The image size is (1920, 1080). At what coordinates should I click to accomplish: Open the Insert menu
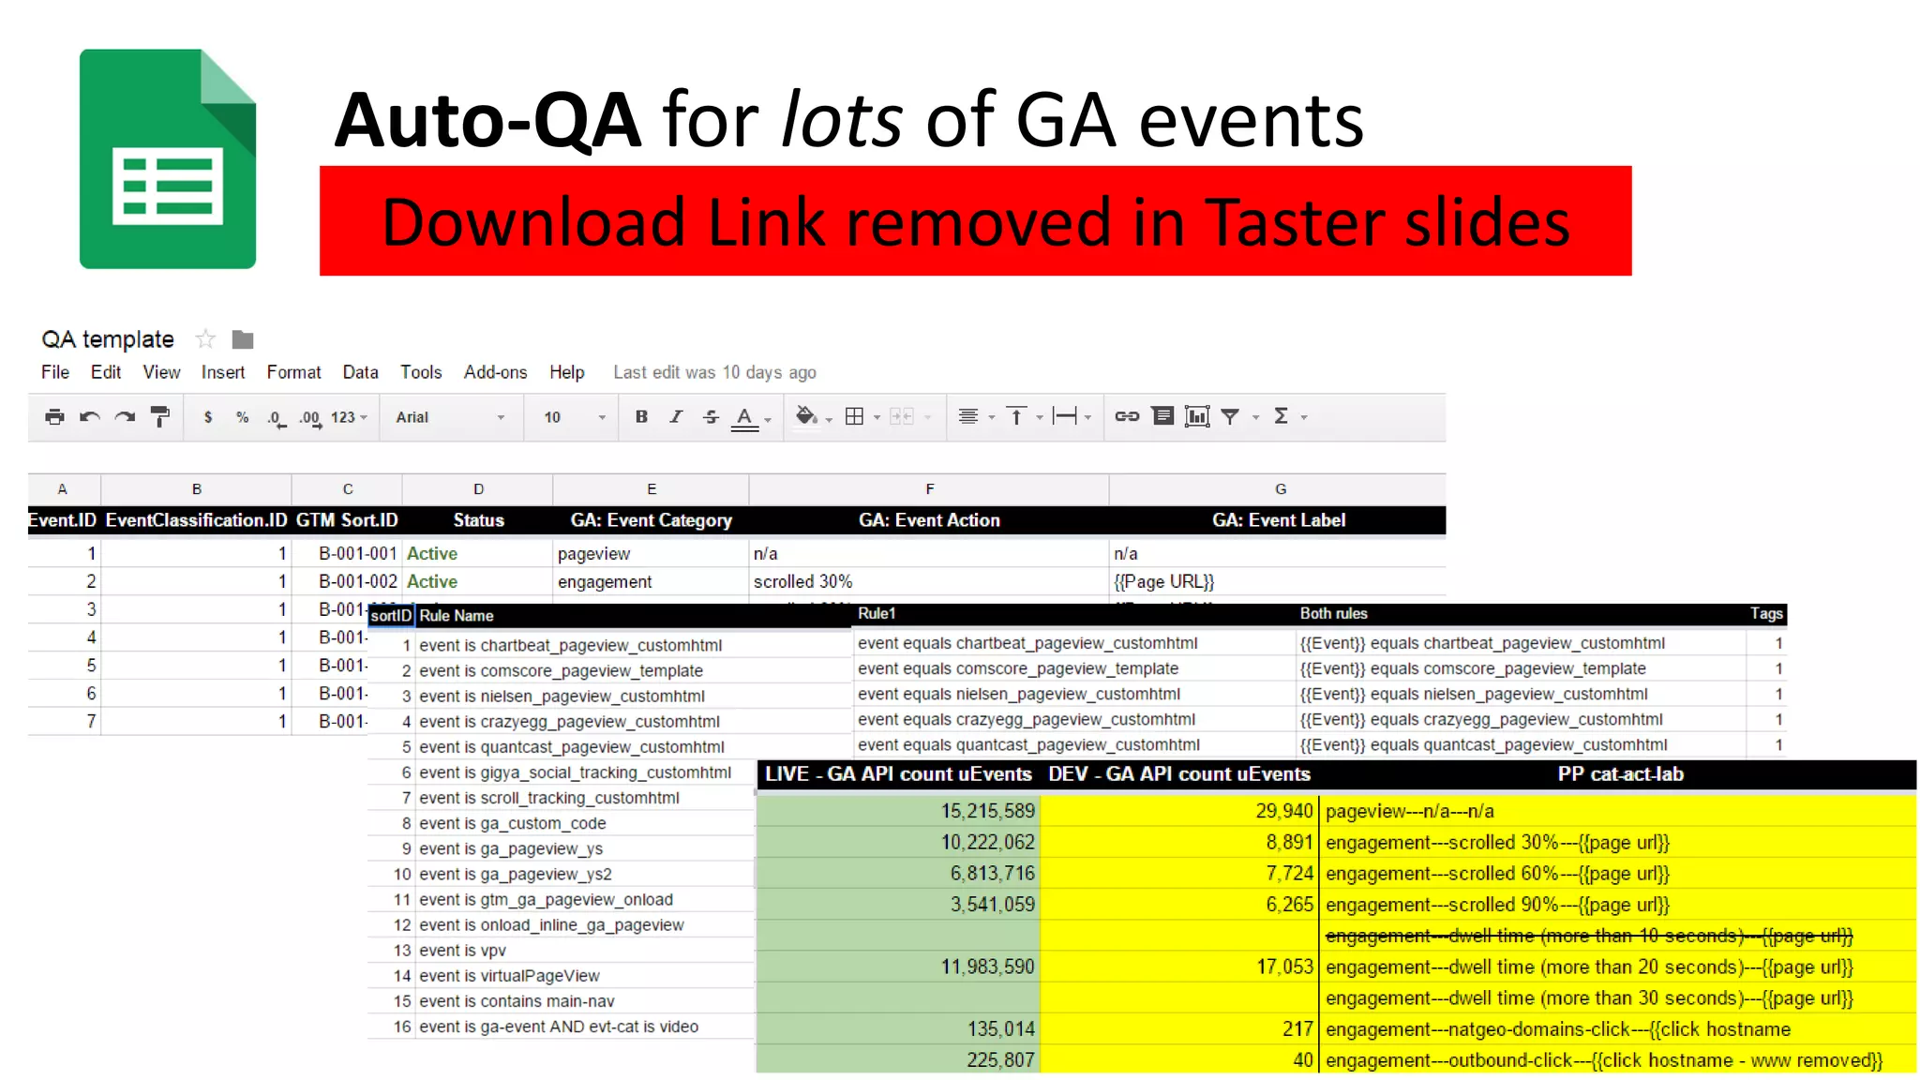(223, 372)
